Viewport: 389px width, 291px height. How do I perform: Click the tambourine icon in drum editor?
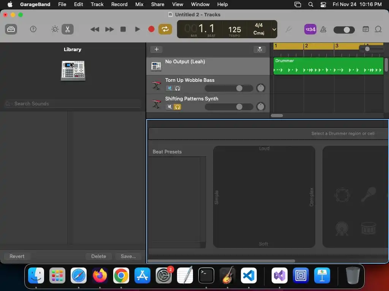(x=343, y=195)
